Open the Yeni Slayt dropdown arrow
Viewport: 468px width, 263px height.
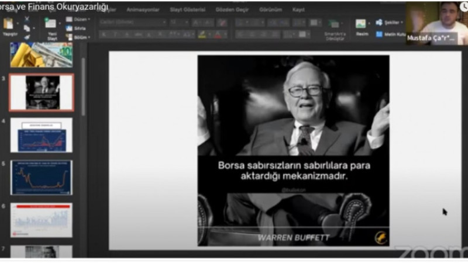[x=60, y=23]
